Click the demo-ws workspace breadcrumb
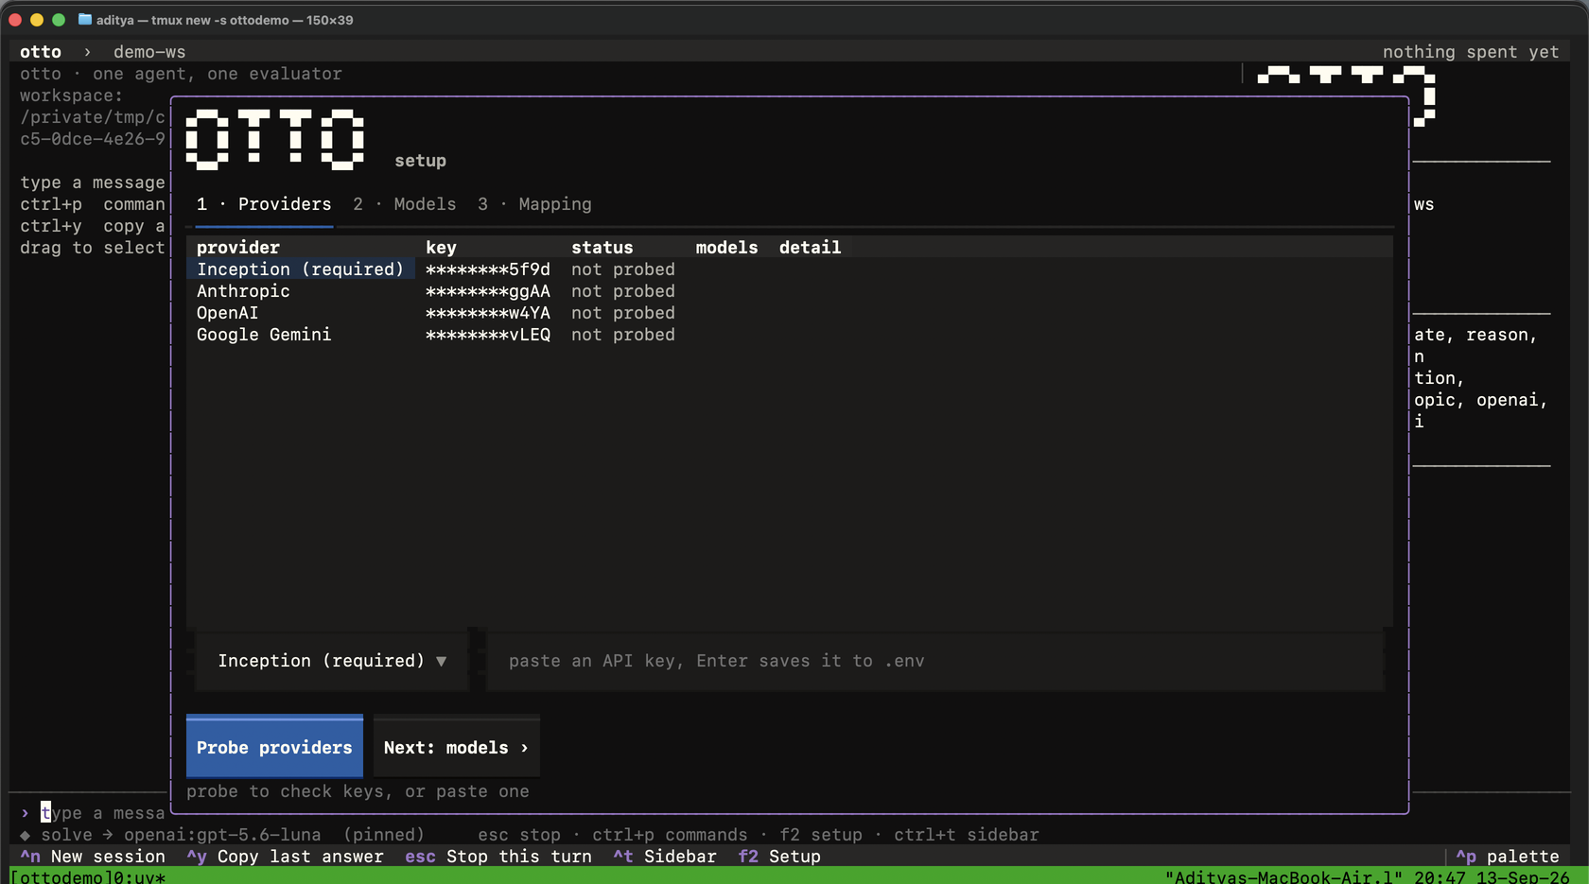The height and width of the screenshot is (884, 1589). [149, 52]
